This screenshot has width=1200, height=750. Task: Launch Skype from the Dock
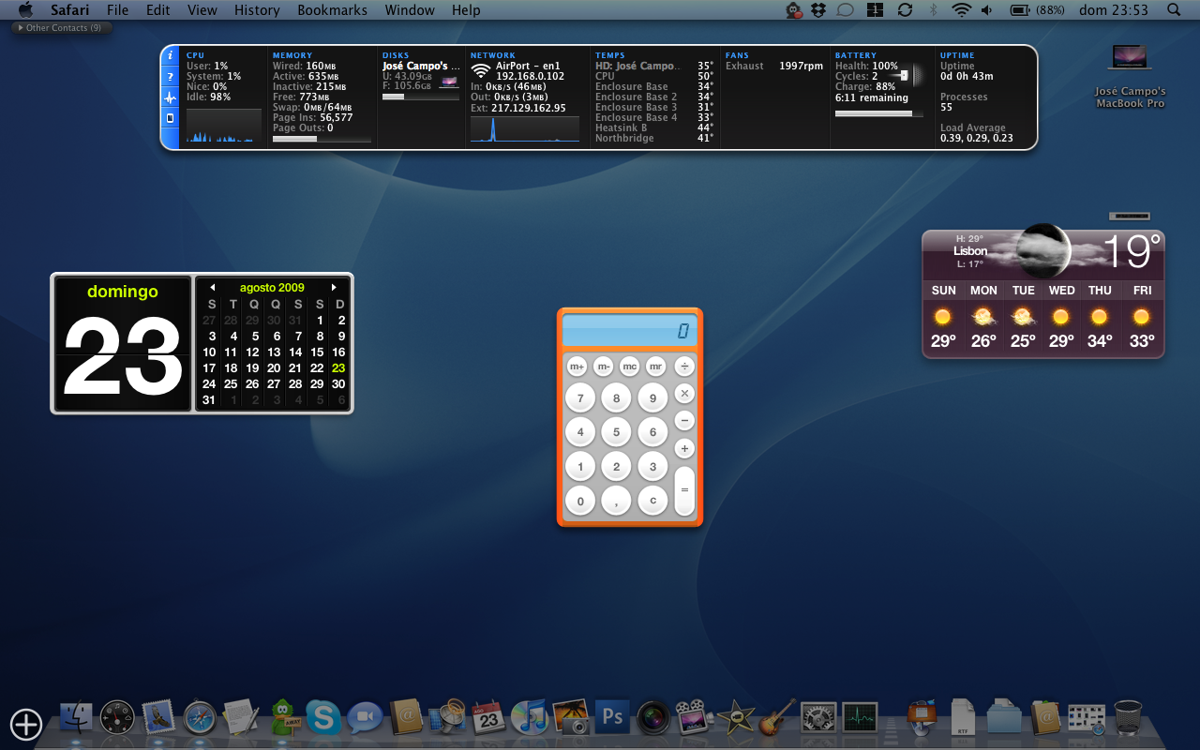coord(323,718)
